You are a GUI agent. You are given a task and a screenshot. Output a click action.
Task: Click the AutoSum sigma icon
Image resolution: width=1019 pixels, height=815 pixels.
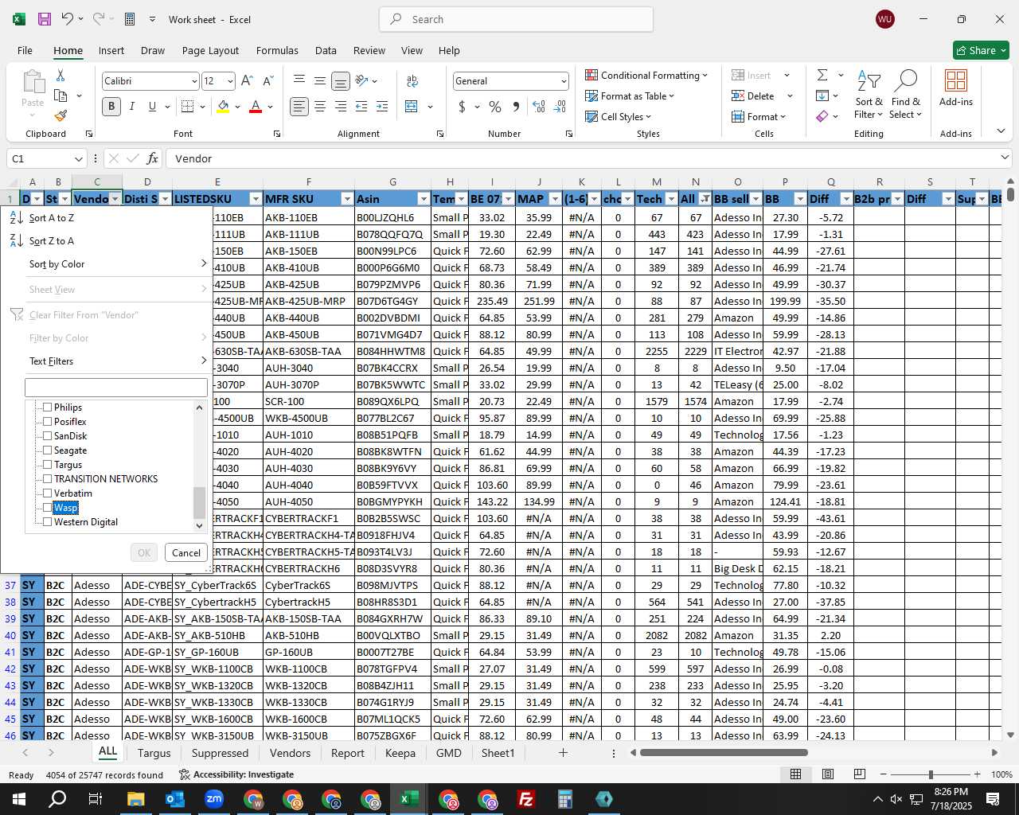tap(822, 75)
